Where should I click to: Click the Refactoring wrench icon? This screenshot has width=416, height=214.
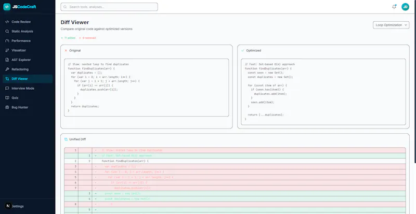[x=7, y=69]
